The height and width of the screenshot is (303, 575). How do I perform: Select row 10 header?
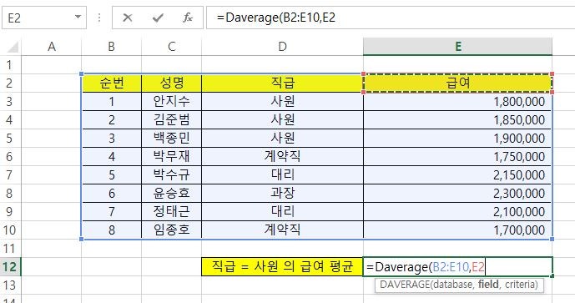(10, 230)
